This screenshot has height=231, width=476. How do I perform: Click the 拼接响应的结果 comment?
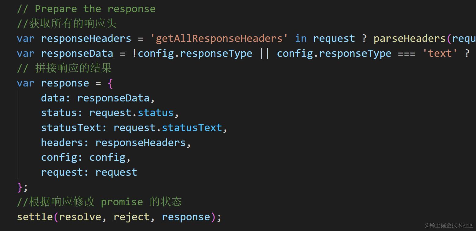click(x=64, y=68)
